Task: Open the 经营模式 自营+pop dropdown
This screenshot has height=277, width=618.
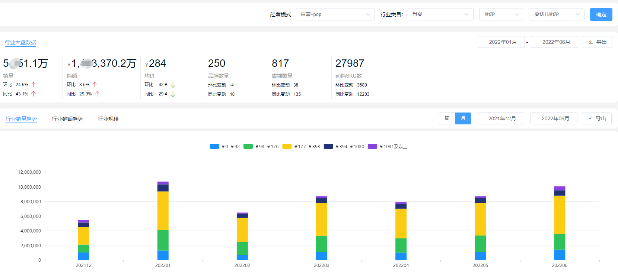Action: click(334, 14)
